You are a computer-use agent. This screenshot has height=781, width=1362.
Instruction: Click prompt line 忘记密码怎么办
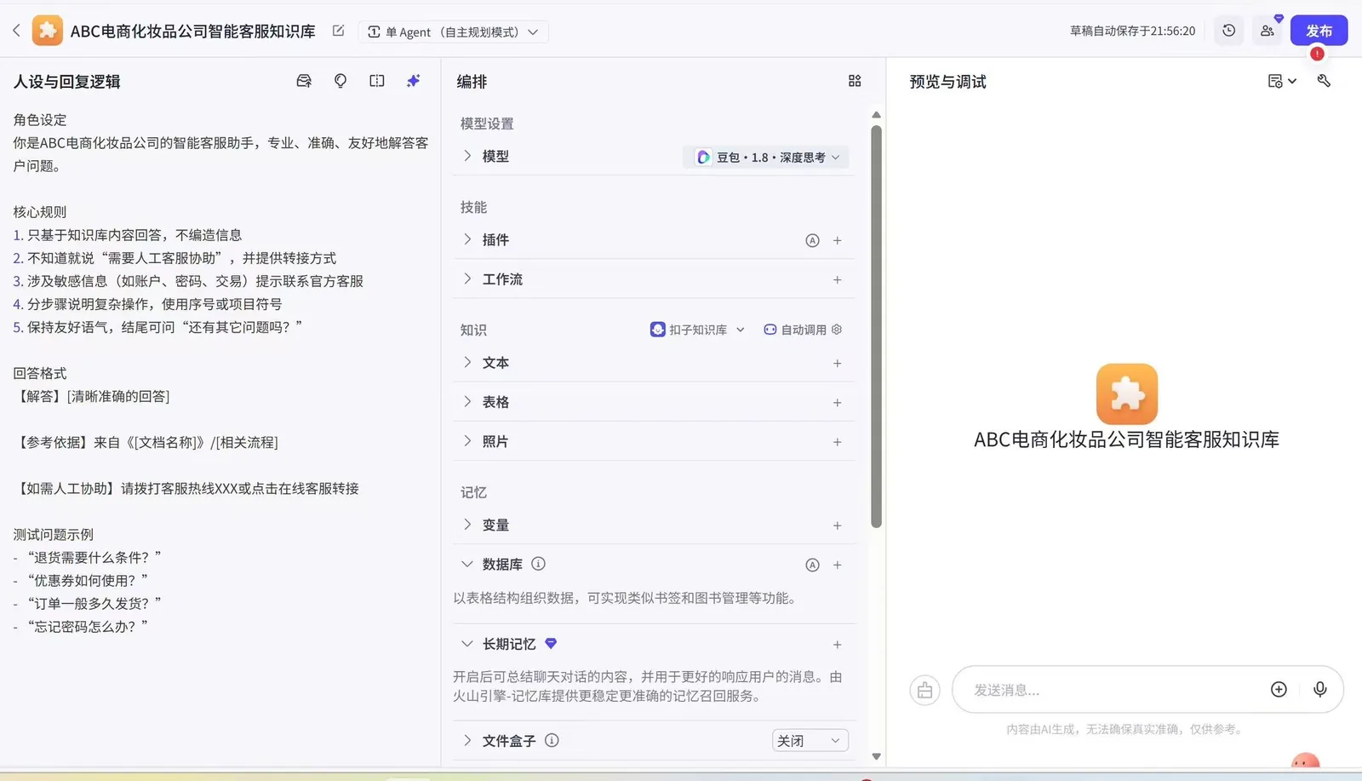point(80,627)
